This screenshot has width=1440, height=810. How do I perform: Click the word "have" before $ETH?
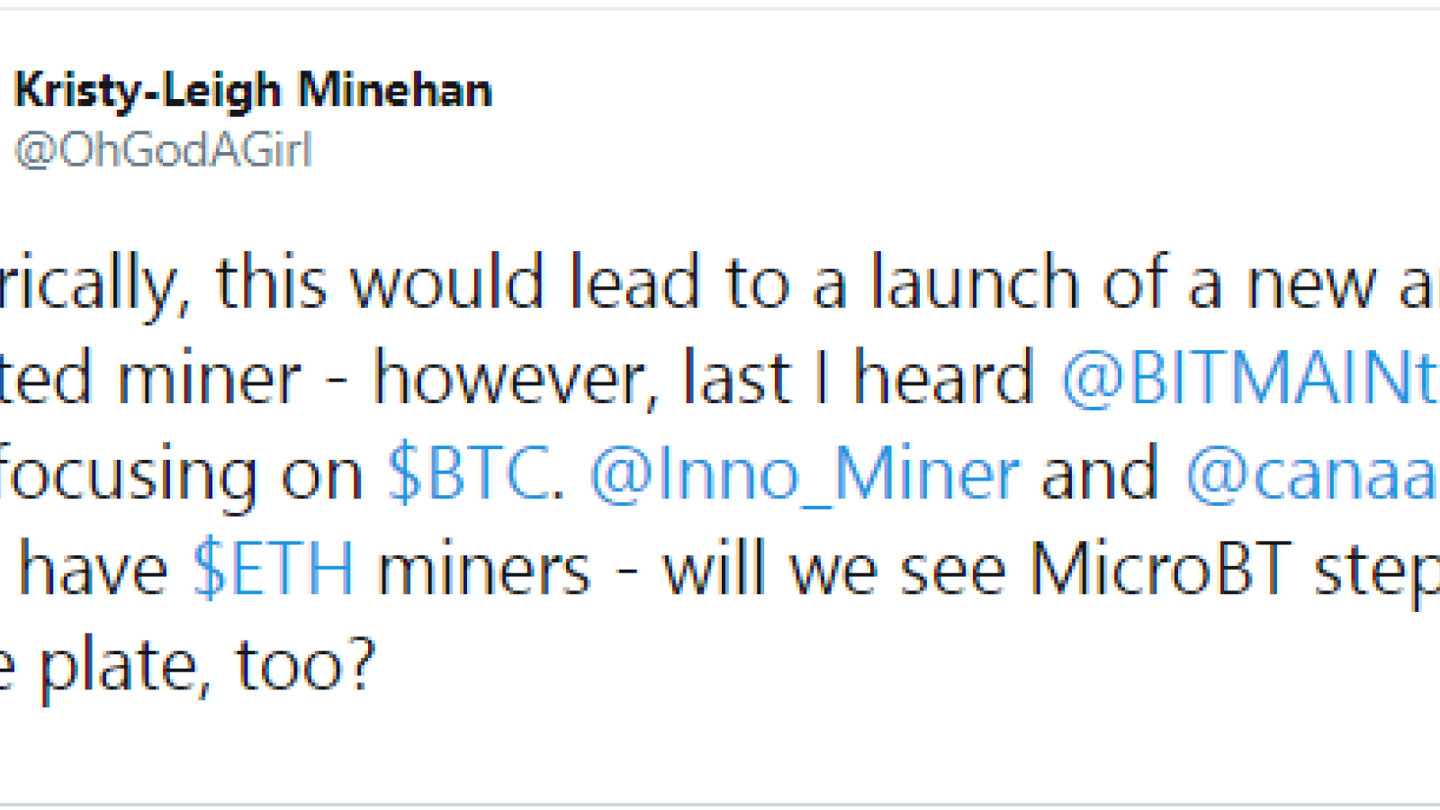pos(94,570)
